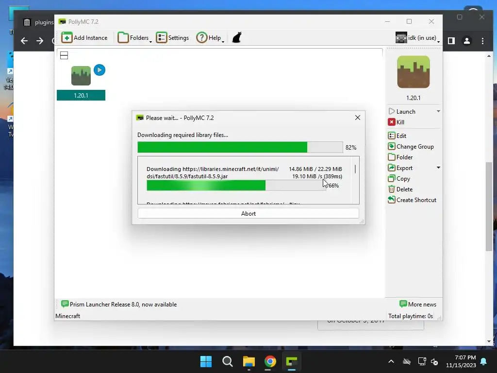Open the Folders toolbar menu
Screen dimensions: 497x373
[x=135, y=38]
